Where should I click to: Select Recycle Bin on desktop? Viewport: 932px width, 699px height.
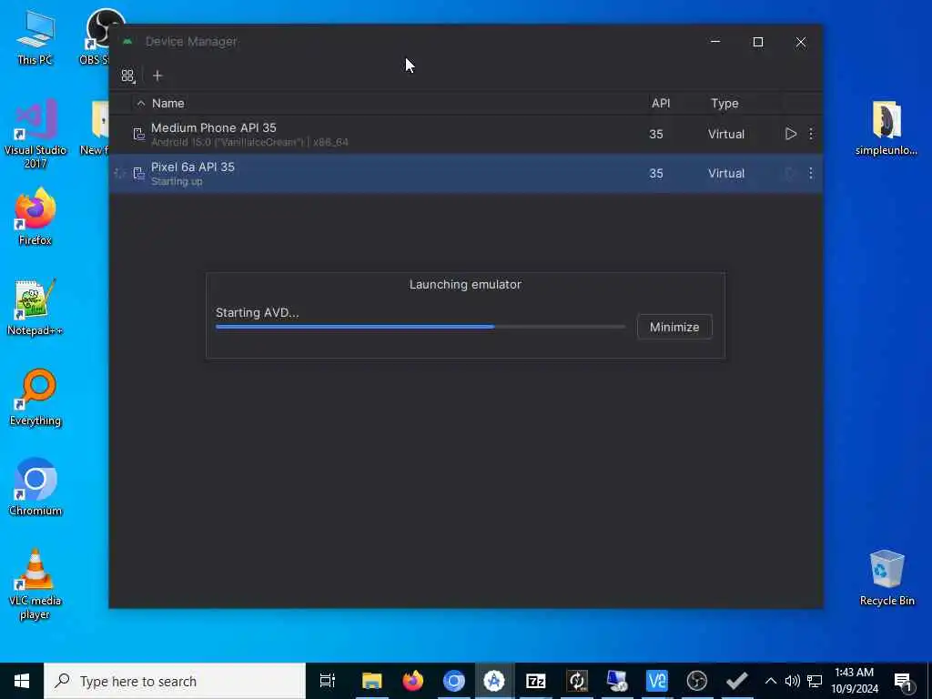[x=886, y=578]
